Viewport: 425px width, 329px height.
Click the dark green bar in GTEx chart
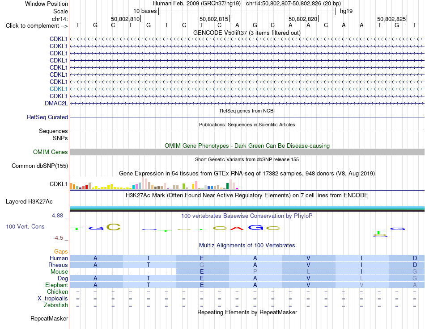(228, 186)
